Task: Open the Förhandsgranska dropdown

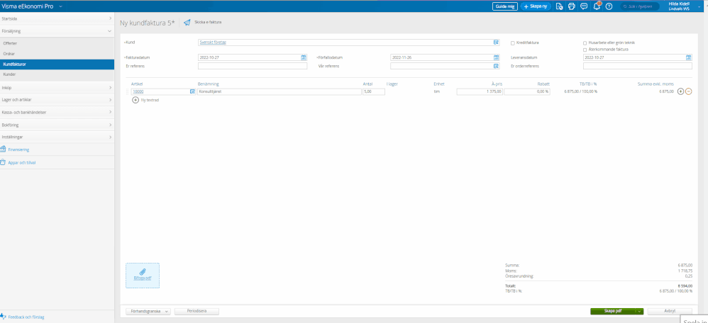Action: tap(148, 311)
